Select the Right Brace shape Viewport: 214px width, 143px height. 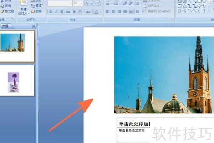pos(204,11)
